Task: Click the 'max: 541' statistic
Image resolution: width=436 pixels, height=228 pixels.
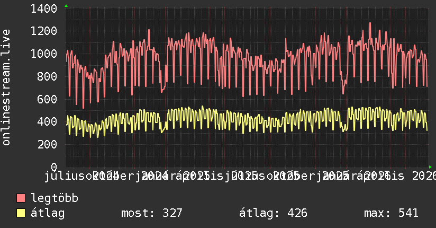Action: pos(391,213)
